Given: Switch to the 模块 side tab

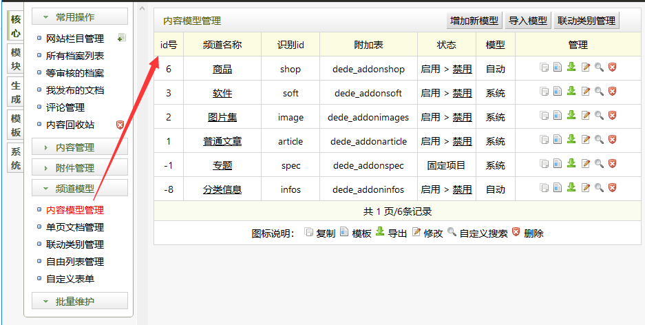Looking at the screenshot, I should pyautogui.click(x=16, y=59).
